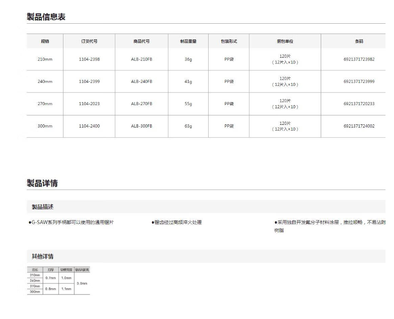This screenshot has width=394, height=319.
Task: Open the blade dimensions table thumbnail
Action: (x=59, y=281)
